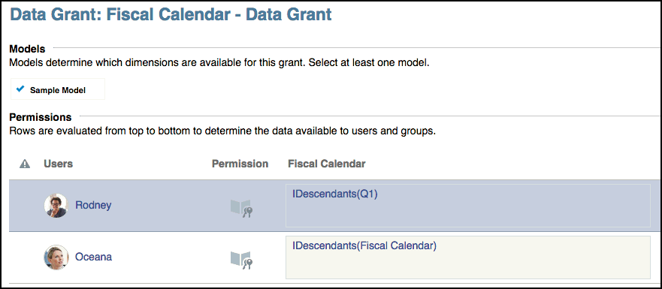Edit the IDescendants(Q1) member field
Viewport: 662px width, 289px height.
tap(468, 206)
